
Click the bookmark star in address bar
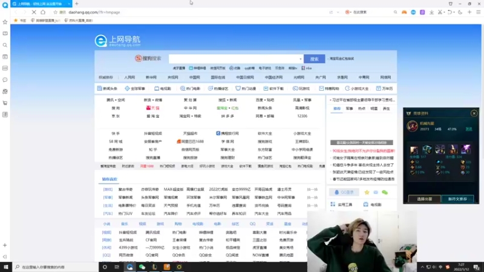(55, 12)
